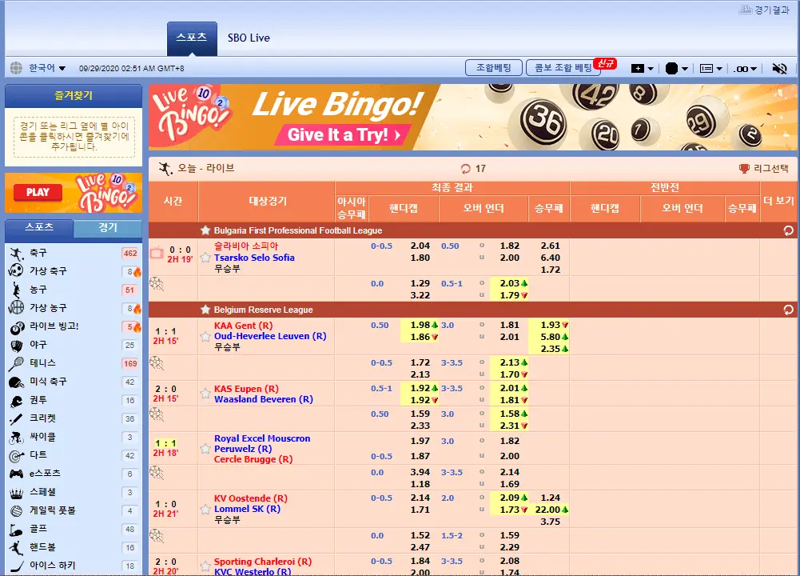Select the specials (스페셜) crown icon
Viewport: 800px width, 576px height.
(16, 493)
